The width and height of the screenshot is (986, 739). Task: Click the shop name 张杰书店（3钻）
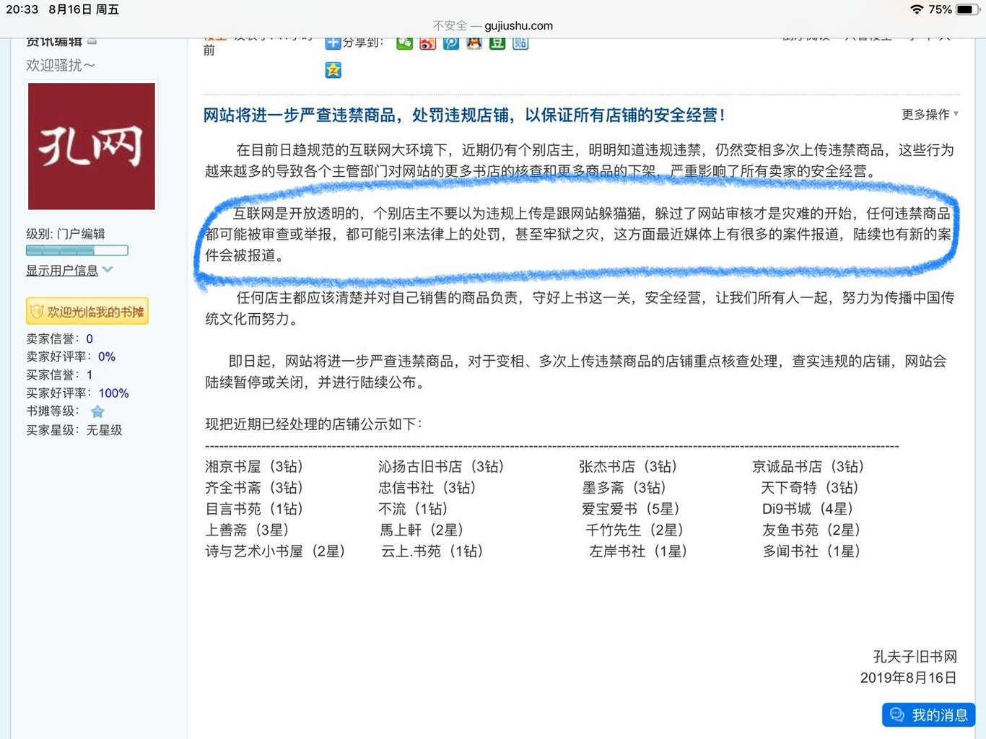click(628, 466)
